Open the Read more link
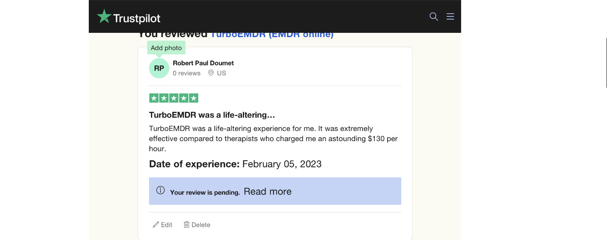 click(268, 192)
